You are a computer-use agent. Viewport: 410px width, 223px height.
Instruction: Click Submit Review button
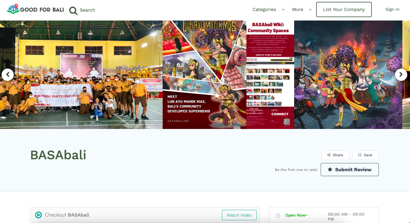tap(350, 169)
